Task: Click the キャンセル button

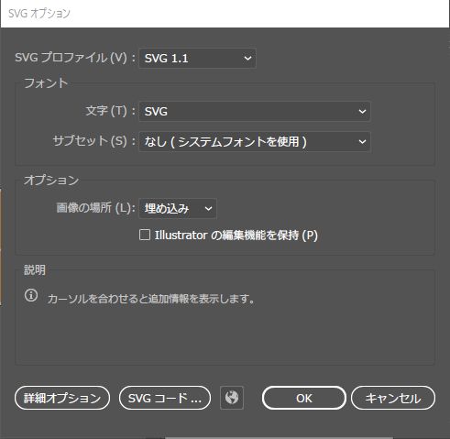Action: pos(393,398)
